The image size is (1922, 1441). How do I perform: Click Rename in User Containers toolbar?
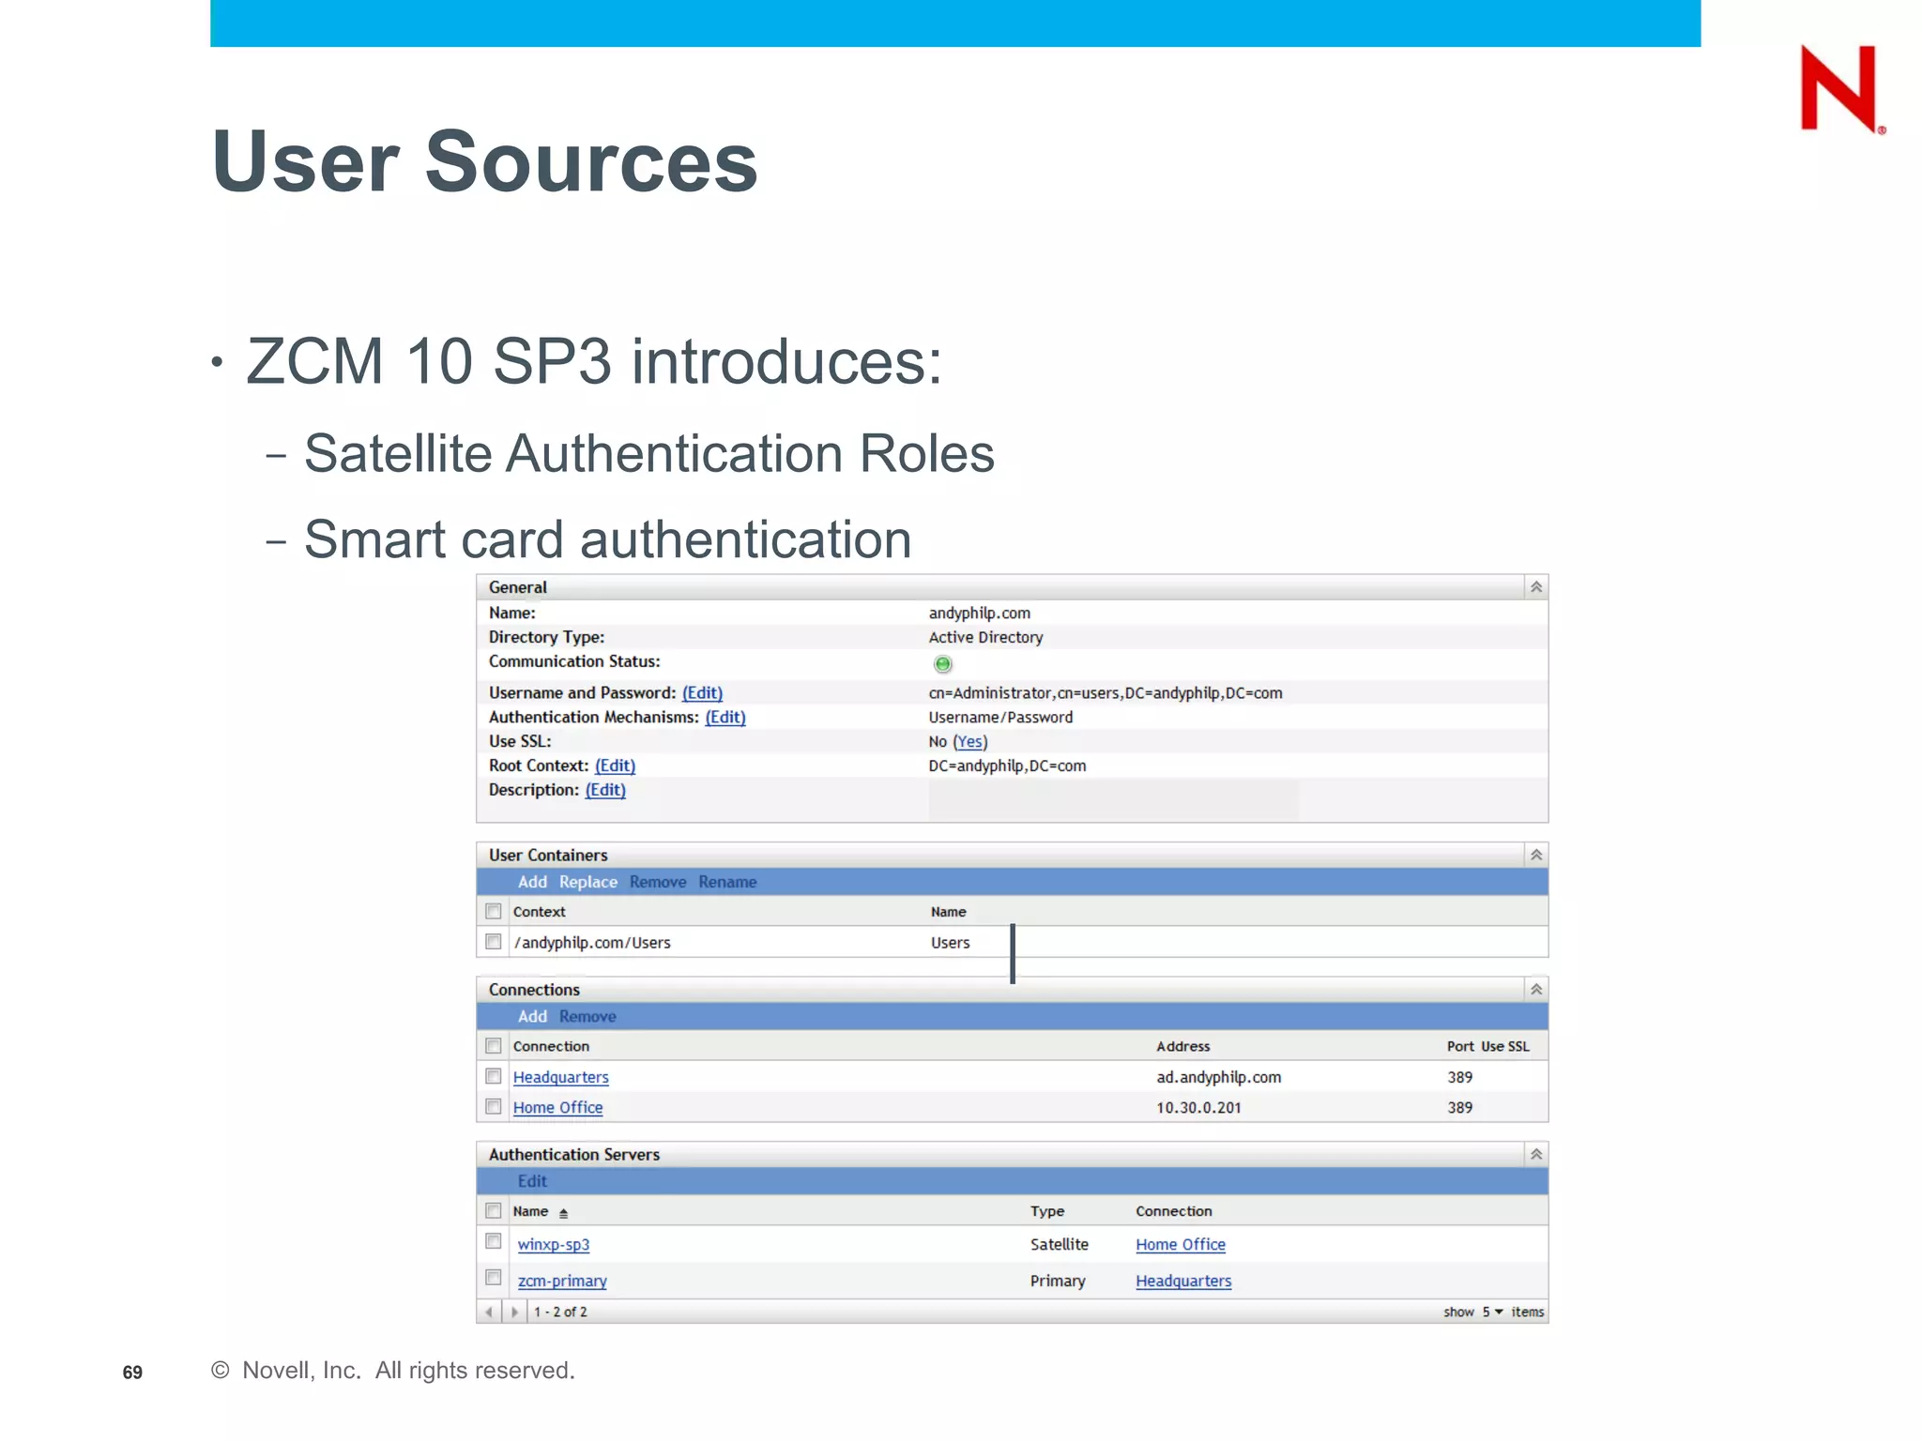[x=727, y=882]
